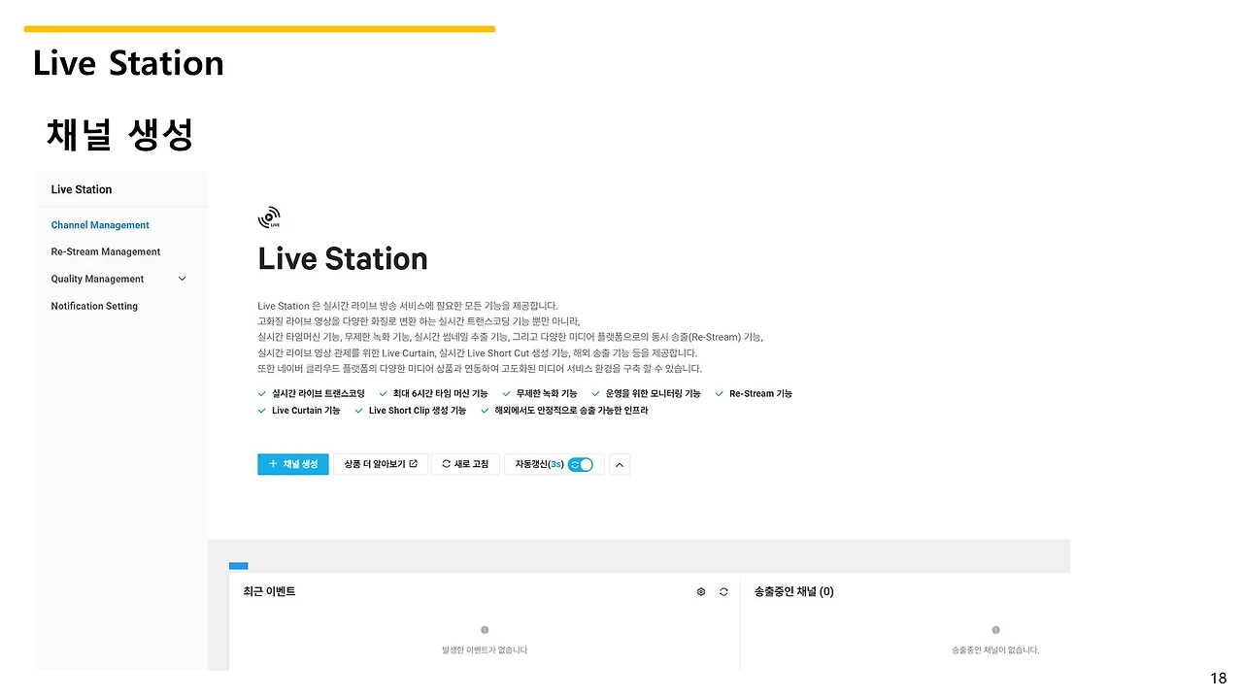This screenshot has width=1243, height=699.
Task: Click the Live Curtain 기능 feature text
Action: pos(306,411)
